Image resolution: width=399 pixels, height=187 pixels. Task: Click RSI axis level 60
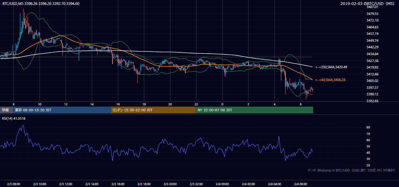pos(368,140)
